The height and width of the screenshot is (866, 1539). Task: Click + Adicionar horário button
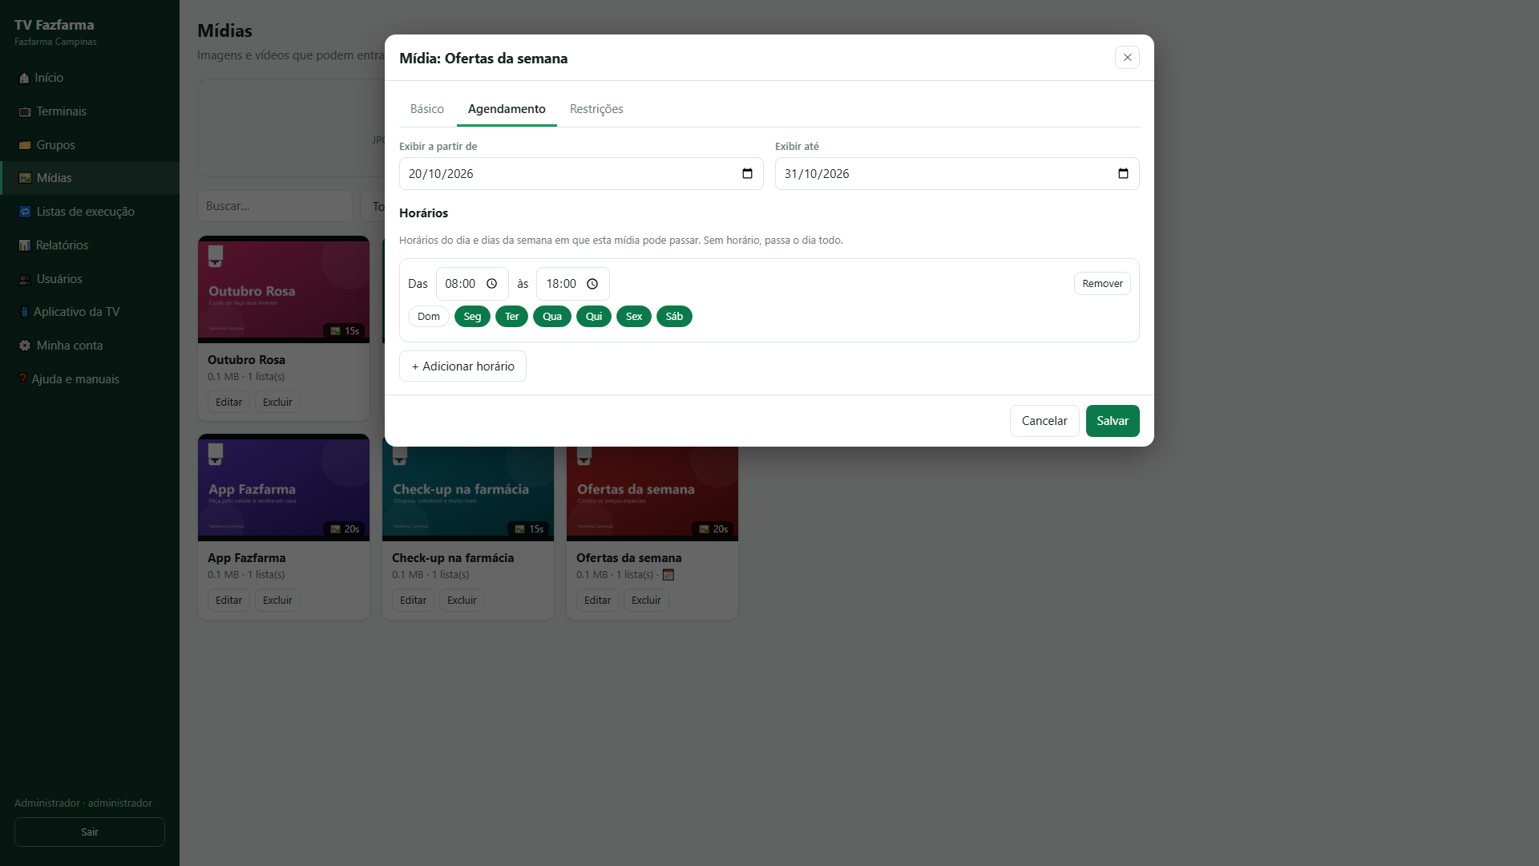463,366
